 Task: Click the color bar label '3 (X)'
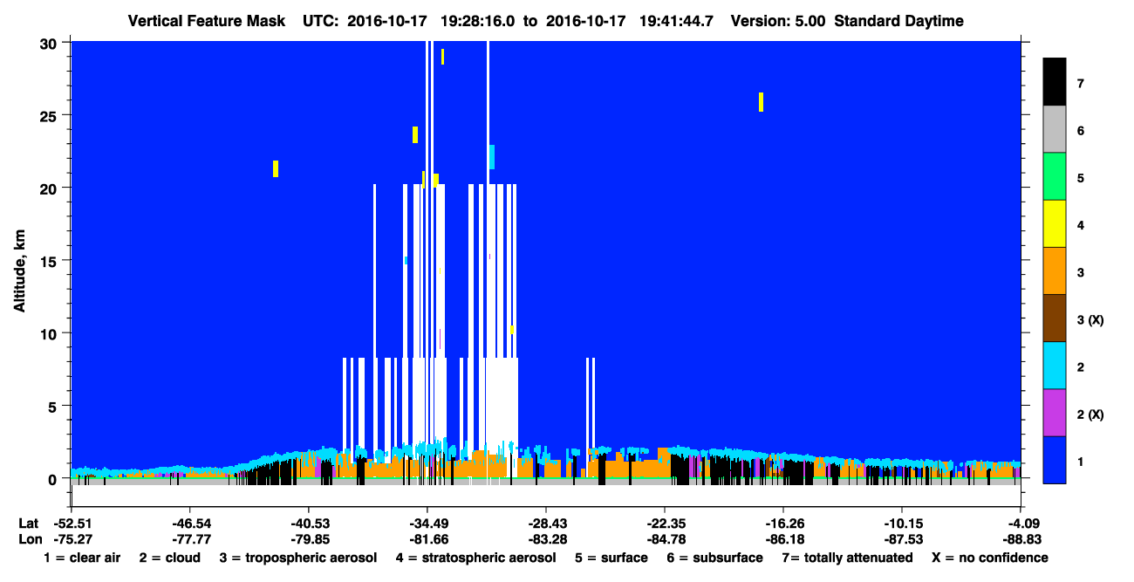coord(1090,320)
